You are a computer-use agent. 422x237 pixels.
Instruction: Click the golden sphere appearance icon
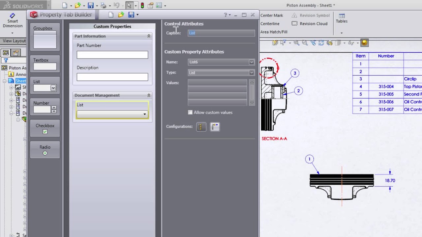364,42
